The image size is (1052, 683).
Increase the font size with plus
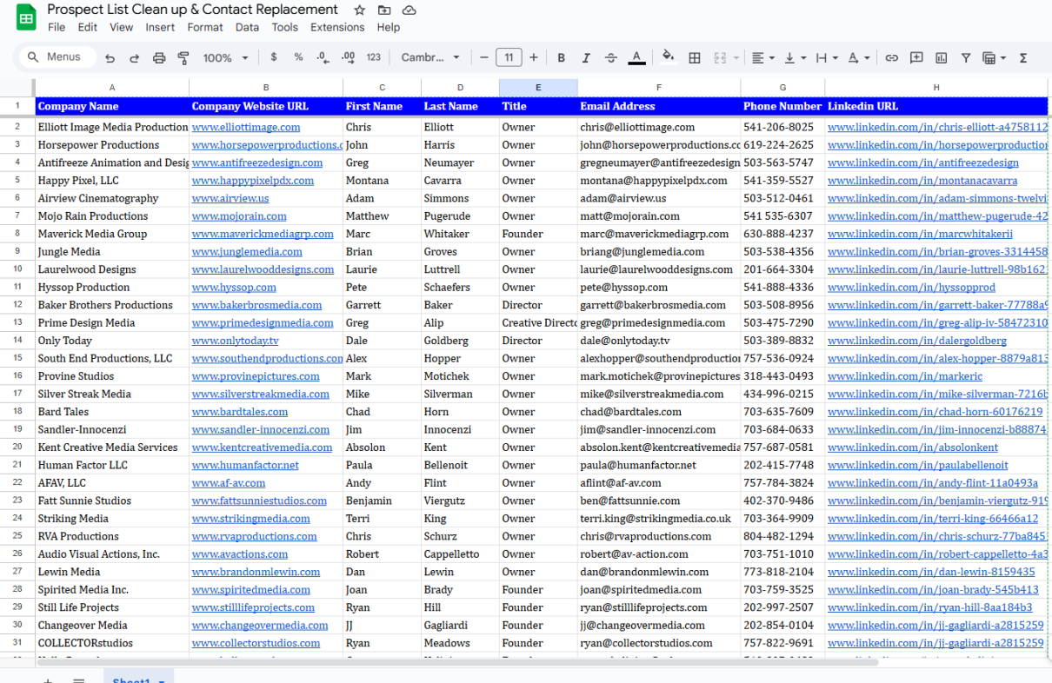[534, 57]
